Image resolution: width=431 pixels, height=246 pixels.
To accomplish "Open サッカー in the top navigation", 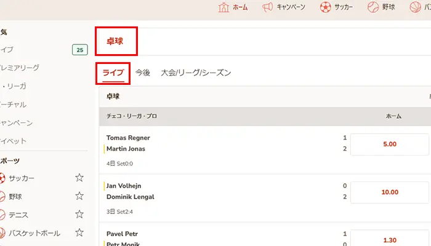I will pos(344,7).
